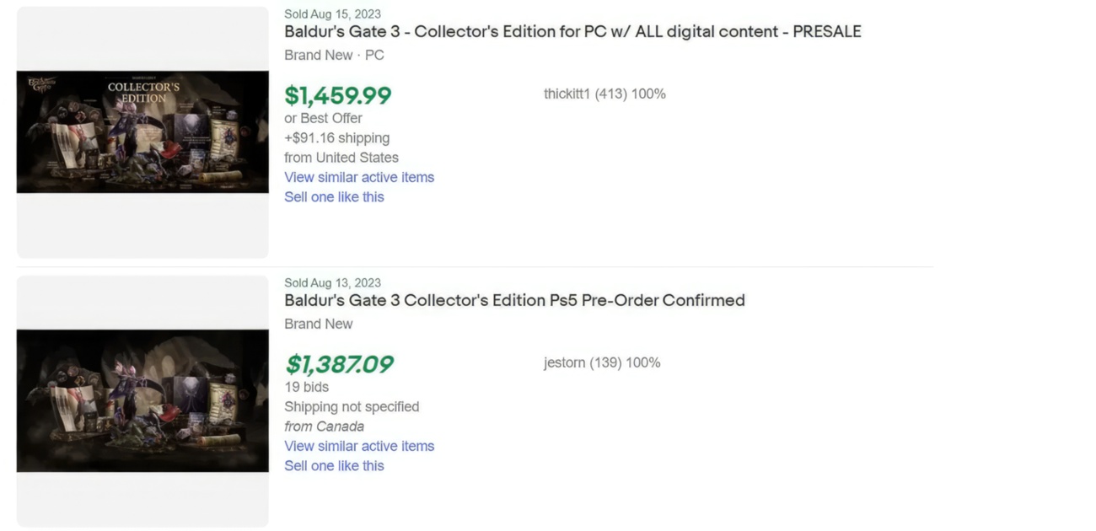Click 'View similar active items' under the PS5 listing
This screenshot has height=531, width=1096.
(359, 446)
